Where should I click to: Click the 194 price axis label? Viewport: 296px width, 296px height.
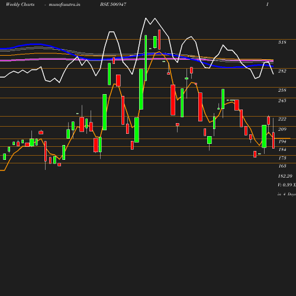pyautogui.click(x=282, y=141)
